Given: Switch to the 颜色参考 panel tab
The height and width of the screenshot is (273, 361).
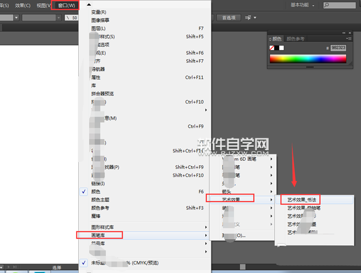Looking at the screenshot, I should click(296, 39).
